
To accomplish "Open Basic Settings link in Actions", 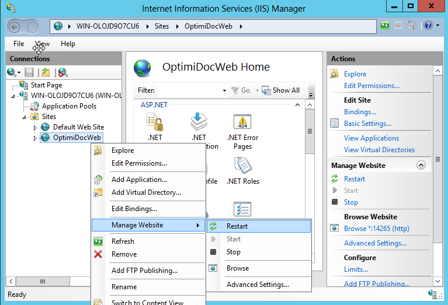I will (367, 124).
